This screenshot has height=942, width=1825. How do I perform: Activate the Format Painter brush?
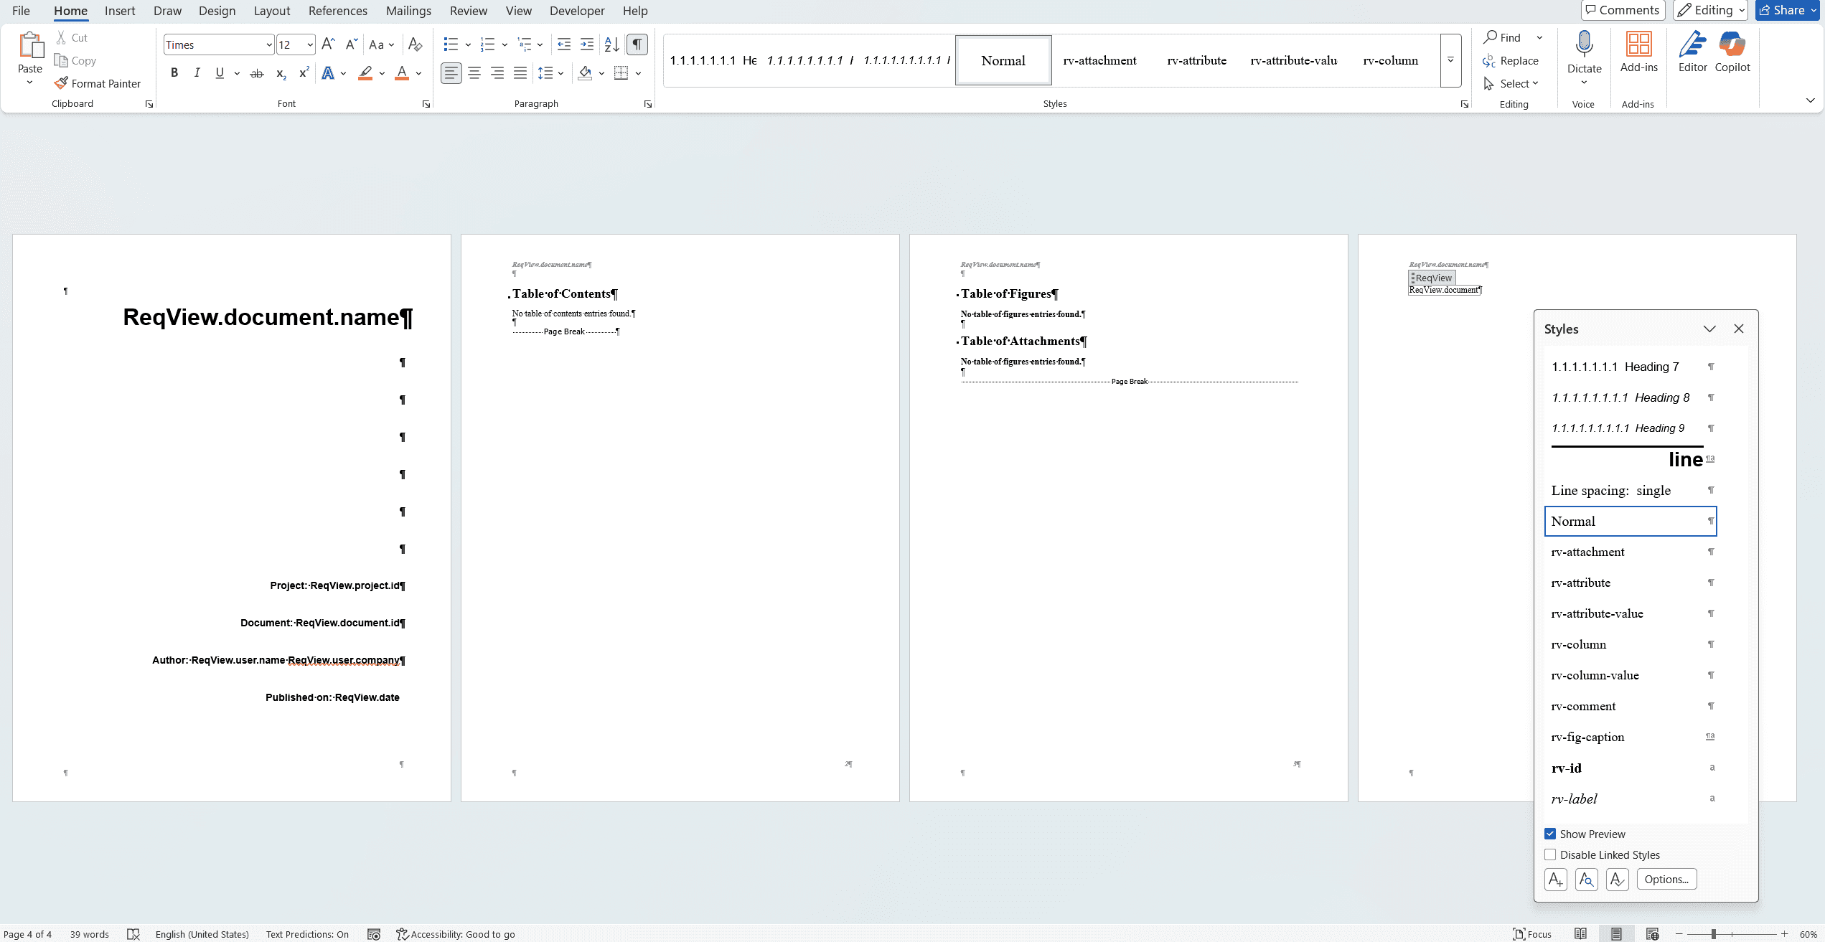[62, 83]
